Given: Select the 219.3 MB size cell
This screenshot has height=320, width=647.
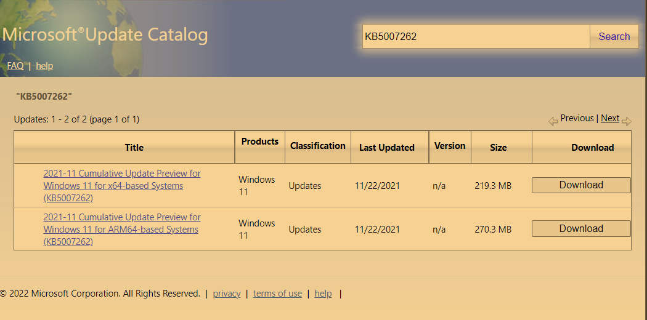Looking at the screenshot, I should tap(493, 186).
